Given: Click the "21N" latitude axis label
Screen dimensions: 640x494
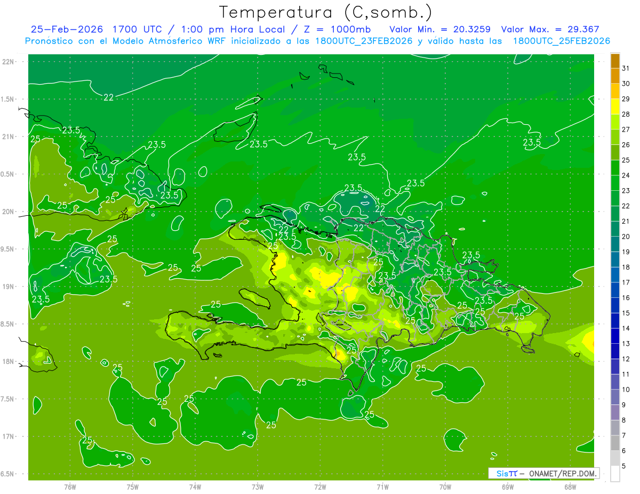Looking at the screenshot, I should point(9,136).
